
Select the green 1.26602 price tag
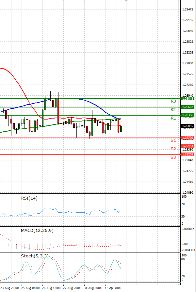(188, 107)
